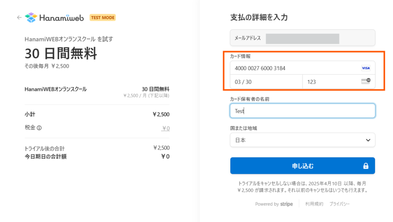Click the Powered by stripe text

click(x=274, y=204)
